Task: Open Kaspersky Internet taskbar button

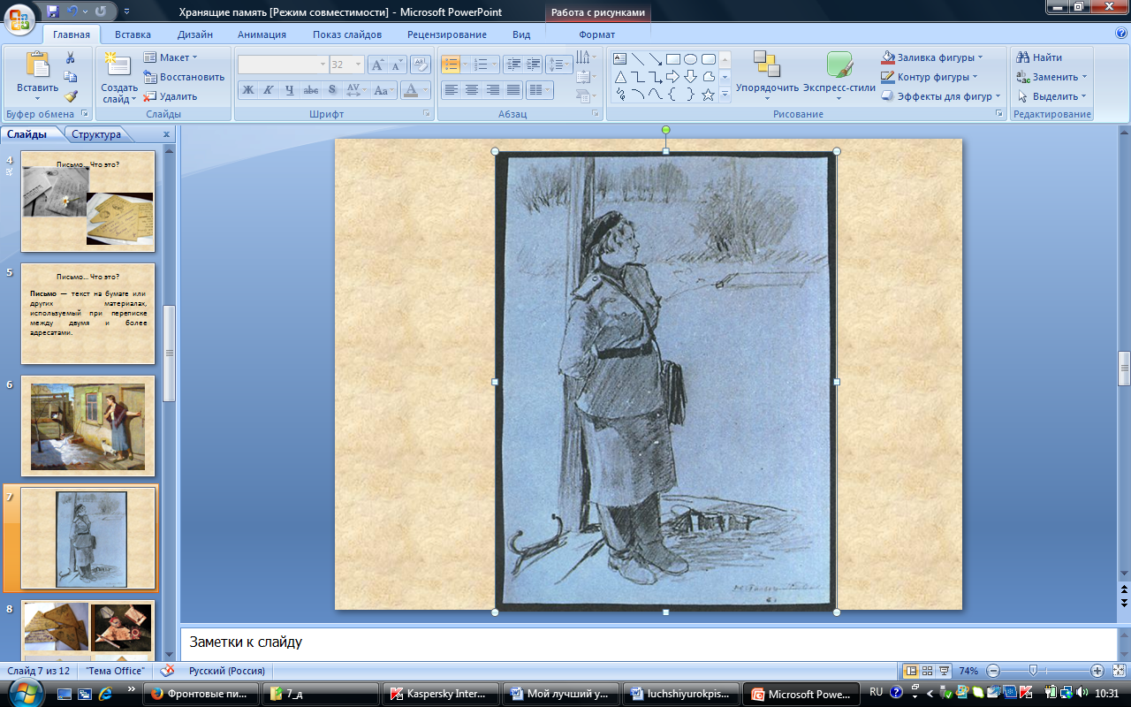Action: [440, 694]
